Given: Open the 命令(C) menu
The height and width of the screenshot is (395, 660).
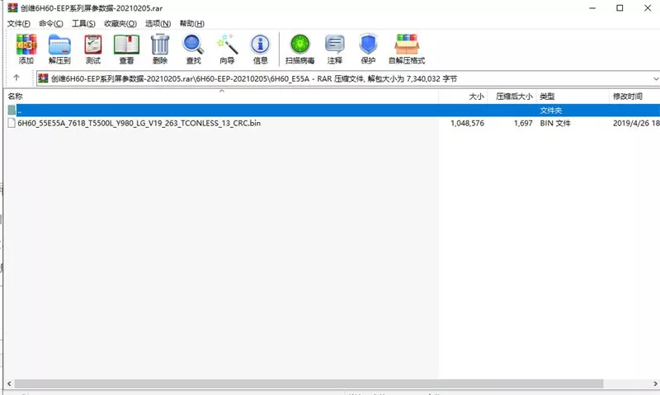Looking at the screenshot, I should pyautogui.click(x=51, y=24).
